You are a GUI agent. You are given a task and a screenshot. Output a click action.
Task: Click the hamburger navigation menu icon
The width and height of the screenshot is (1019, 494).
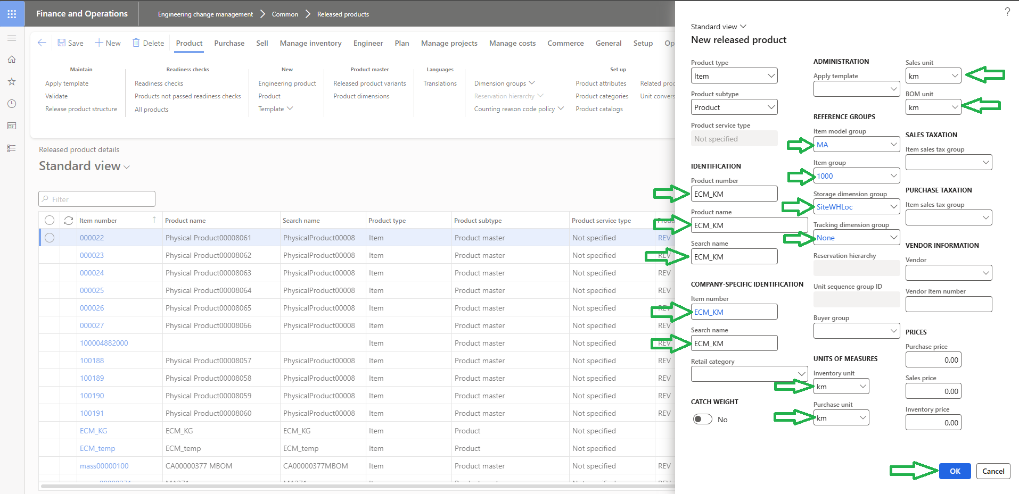pos(12,38)
